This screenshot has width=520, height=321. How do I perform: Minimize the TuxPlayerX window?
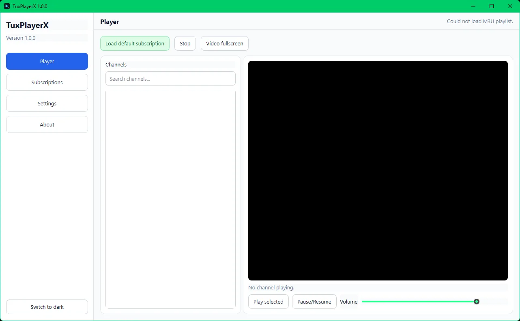point(473,6)
